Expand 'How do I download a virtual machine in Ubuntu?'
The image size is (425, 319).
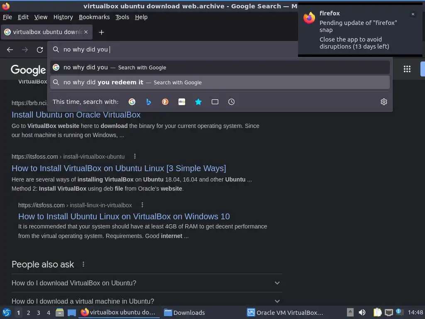[147, 301]
